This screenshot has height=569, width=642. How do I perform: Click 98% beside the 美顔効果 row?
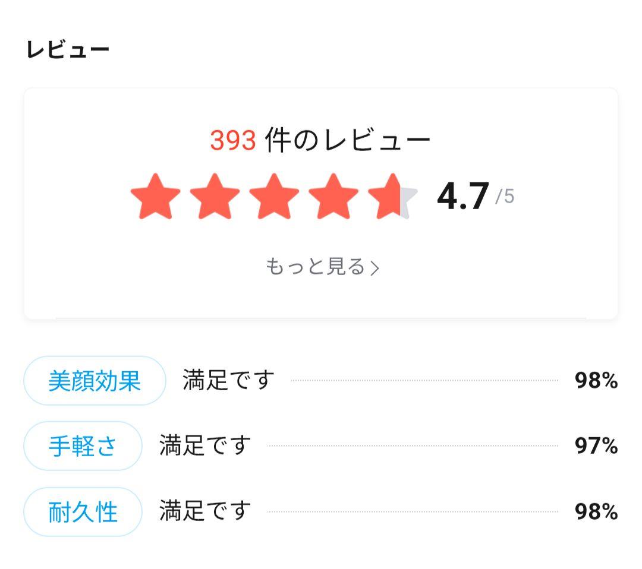pyautogui.click(x=596, y=381)
